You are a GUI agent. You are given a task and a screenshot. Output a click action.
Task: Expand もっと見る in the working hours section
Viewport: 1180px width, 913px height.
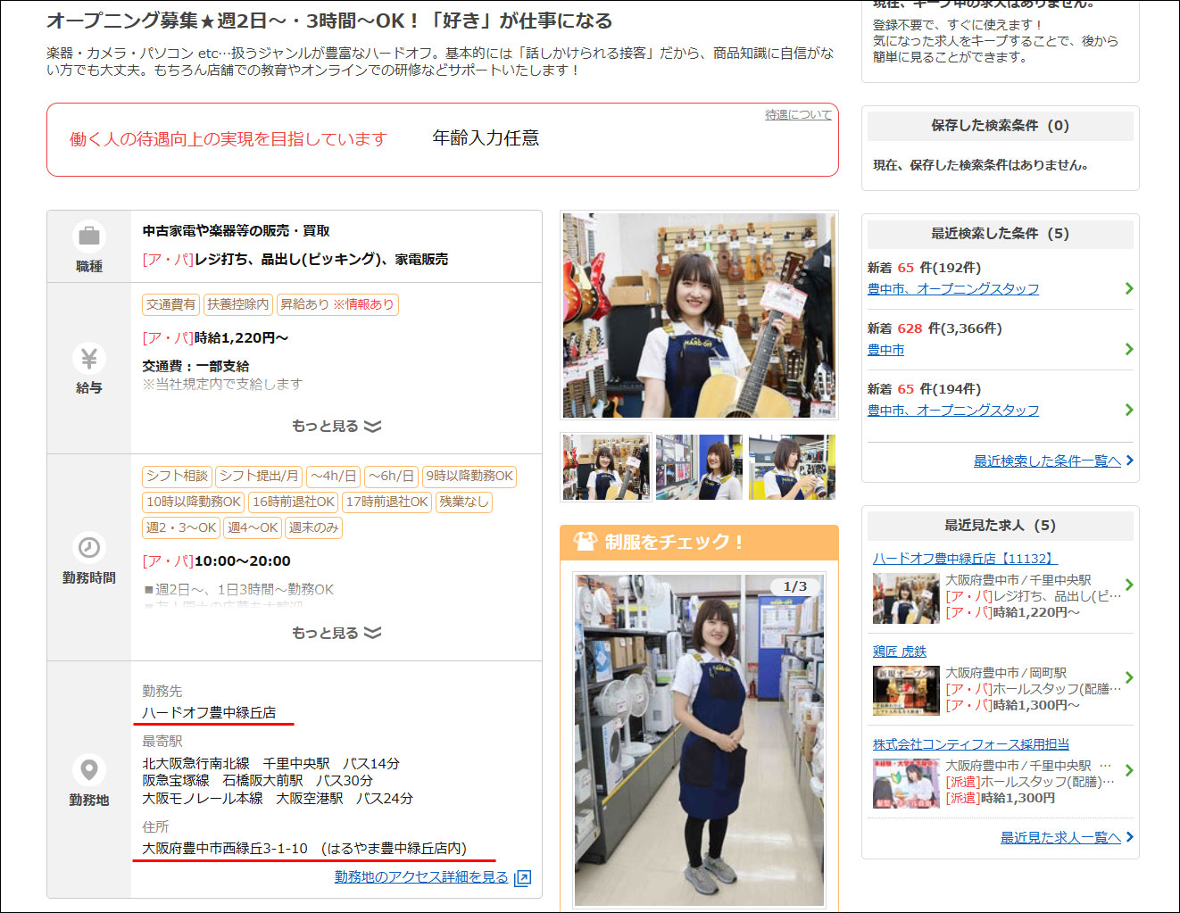coord(336,633)
